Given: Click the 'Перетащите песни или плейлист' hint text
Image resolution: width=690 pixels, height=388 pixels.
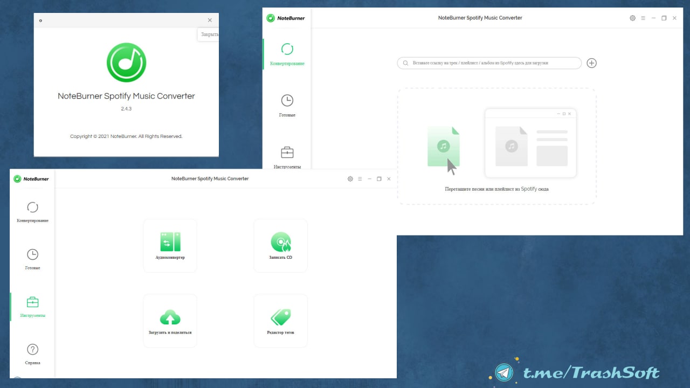Looking at the screenshot, I should [497, 189].
